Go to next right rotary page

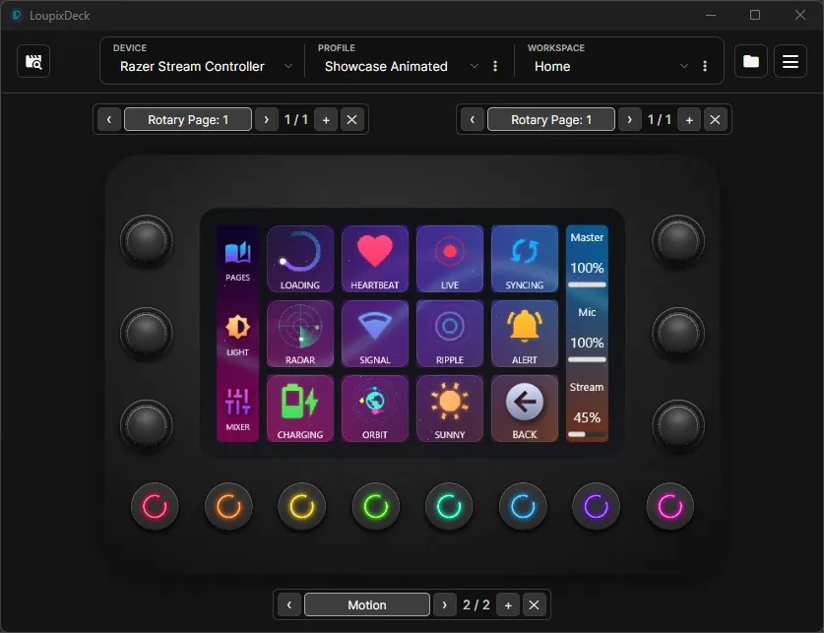coord(629,120)
